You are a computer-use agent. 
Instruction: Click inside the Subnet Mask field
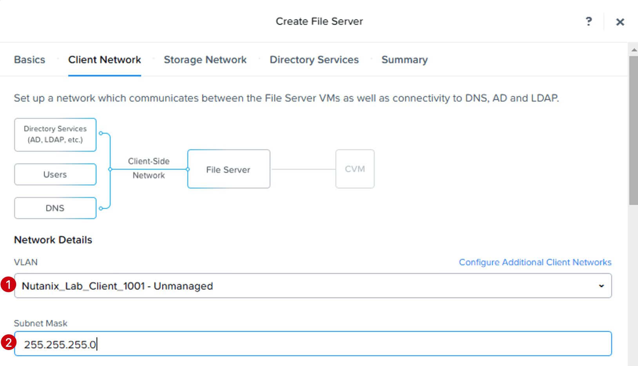(313, 344)
